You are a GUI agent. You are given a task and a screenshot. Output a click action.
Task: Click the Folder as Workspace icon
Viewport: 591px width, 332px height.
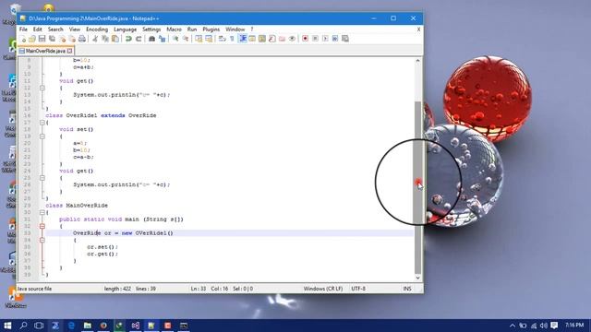[282, 39]
